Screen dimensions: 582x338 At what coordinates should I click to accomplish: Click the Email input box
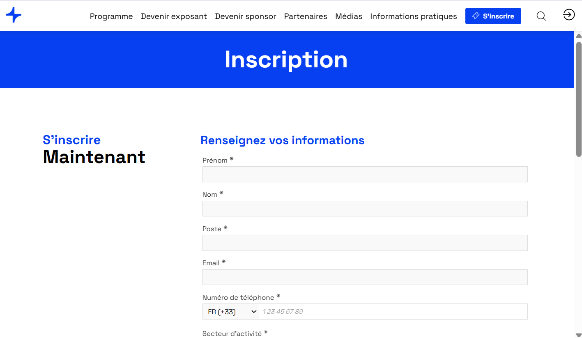tap(365, 277)
